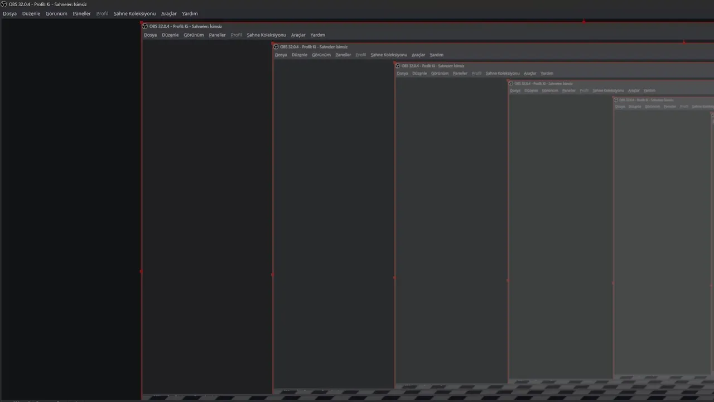
Task: Click 'Dosya' in the largest nested preview copy
Action: (x=150, y=35)
